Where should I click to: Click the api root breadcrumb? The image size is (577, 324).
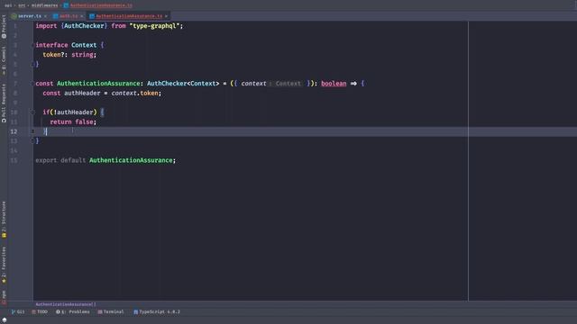point(8,5)
